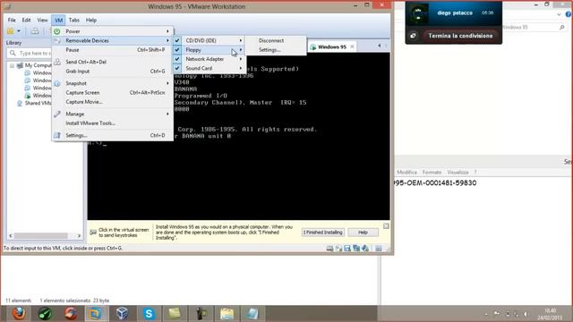Toggle the Floppy device checkmark
This screenshot has width=573, height=322.
point(177,50)
